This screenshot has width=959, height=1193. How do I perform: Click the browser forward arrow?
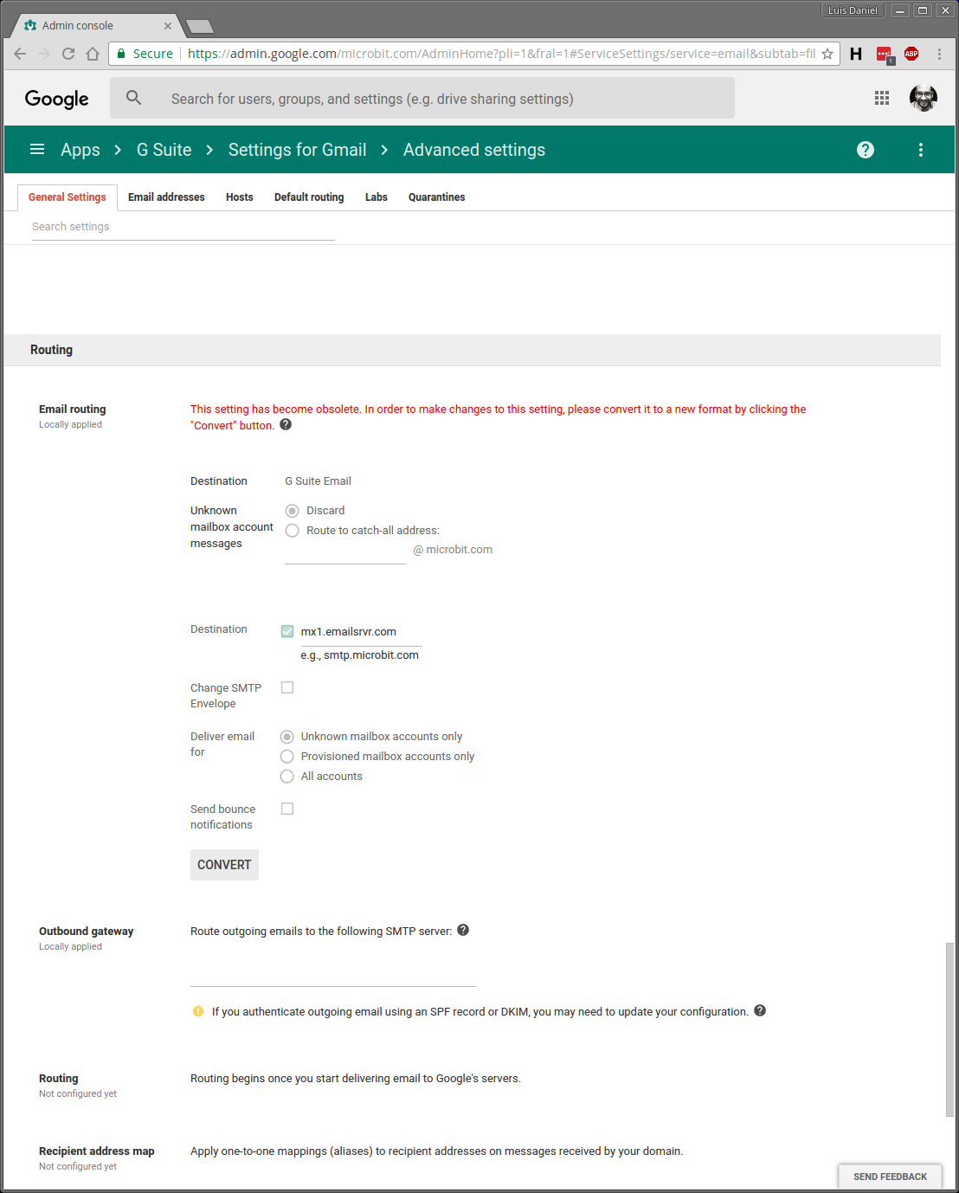tap(44, 54)
